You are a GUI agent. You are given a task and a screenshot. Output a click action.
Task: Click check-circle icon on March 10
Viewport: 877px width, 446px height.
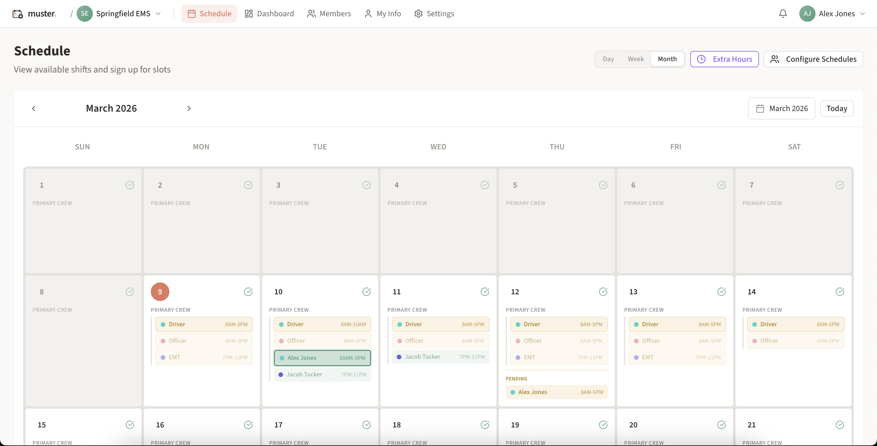pyautogui.click(x=366, y=291)
